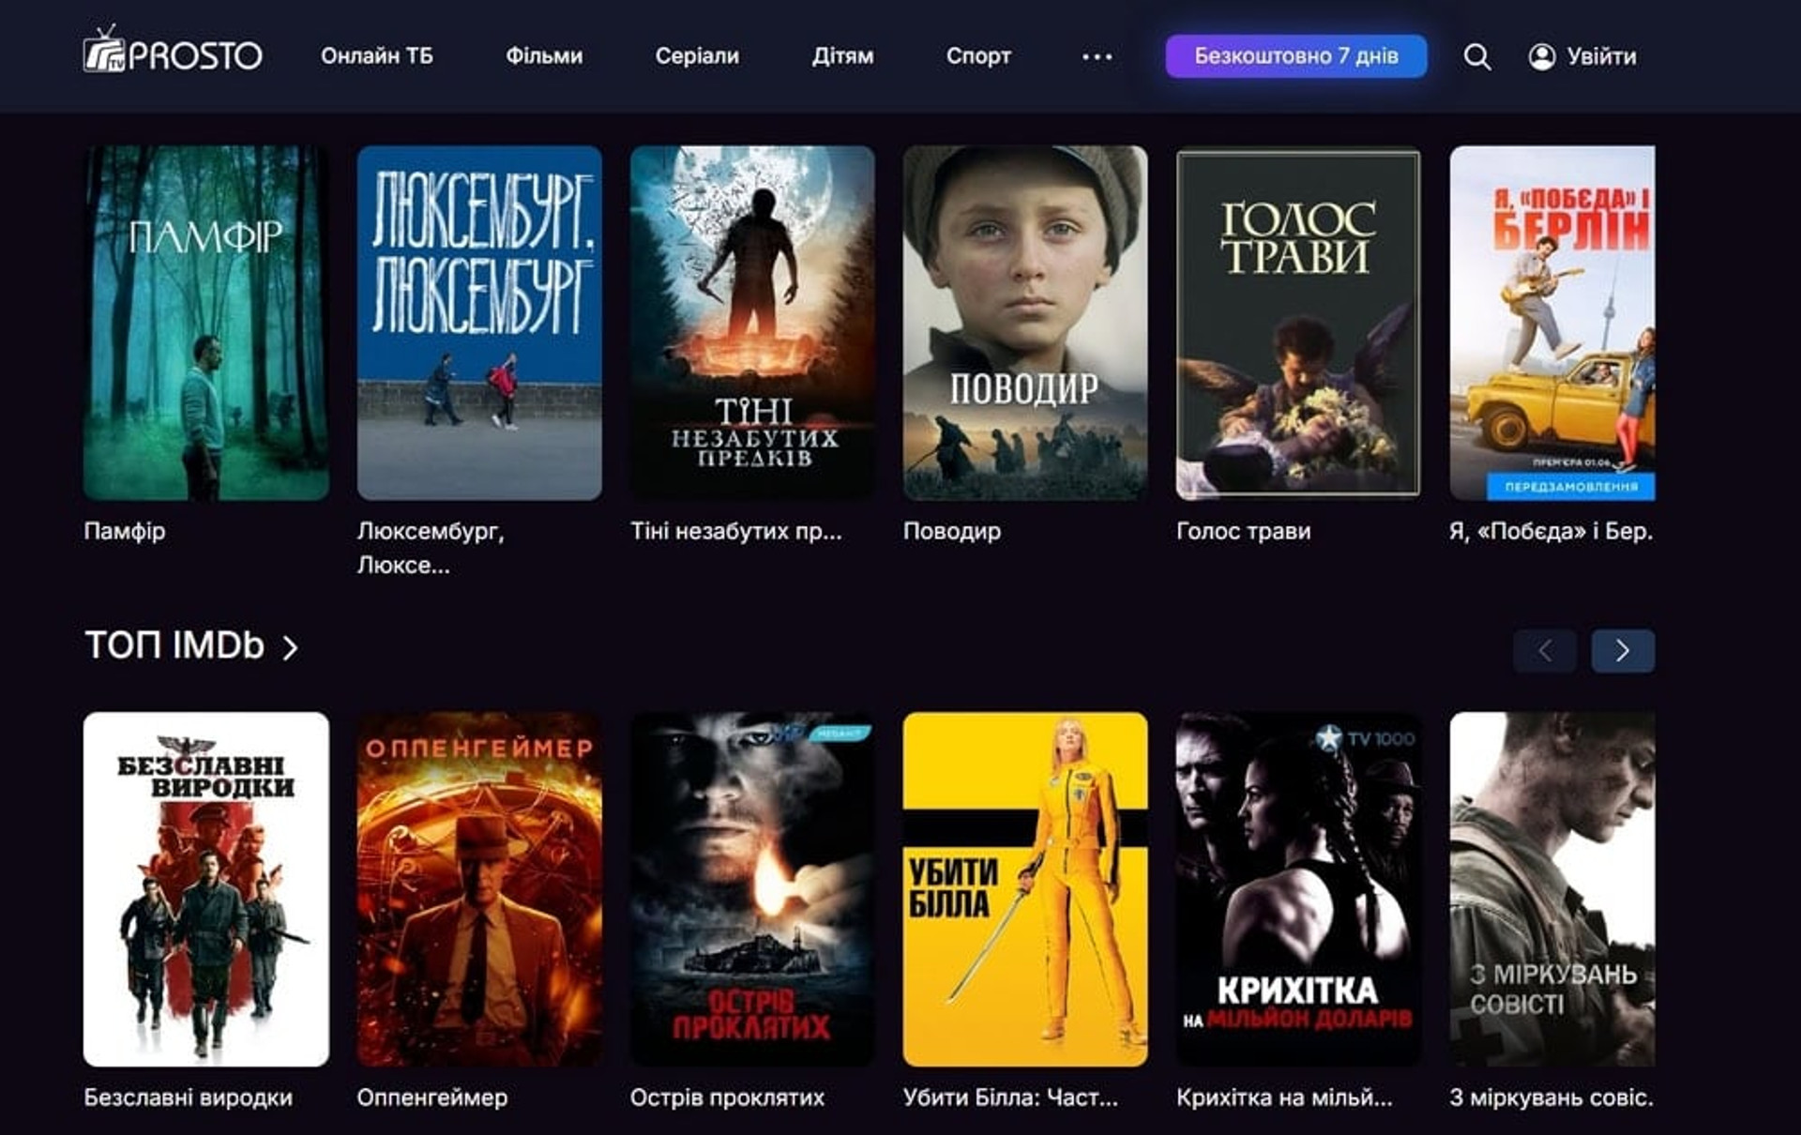The width and height of the screenshot is (1801, 1135).
Task: Expand the ТОП IMDb section chevron
Action: click(x=291, y=647)
